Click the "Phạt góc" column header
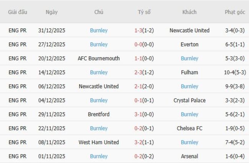The width and height of the screenshot is (249, 163). [235, 12]
